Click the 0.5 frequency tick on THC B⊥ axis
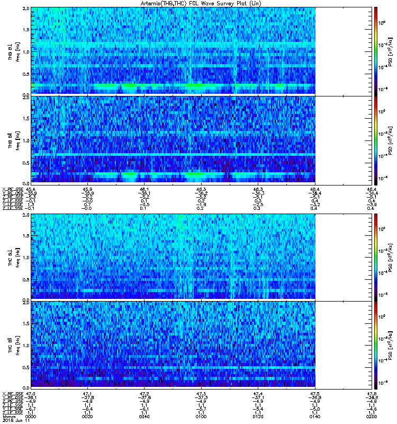This screenshot has height=424, width=397. pos(26,280)
